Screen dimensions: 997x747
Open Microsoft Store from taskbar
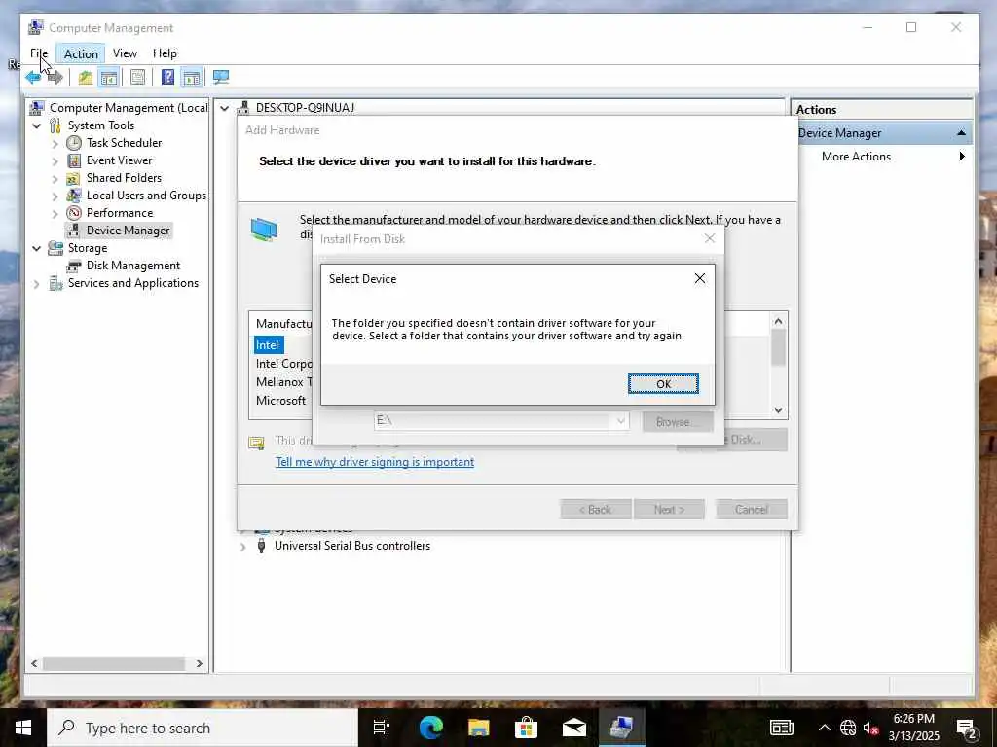[526, 728]
